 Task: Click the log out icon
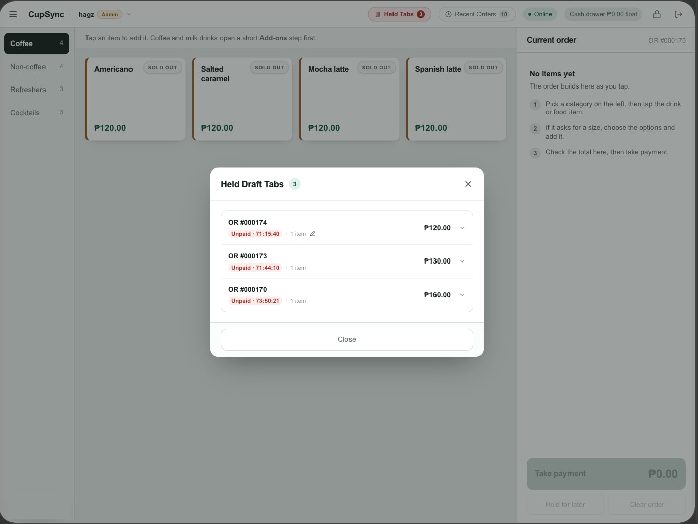678,14
